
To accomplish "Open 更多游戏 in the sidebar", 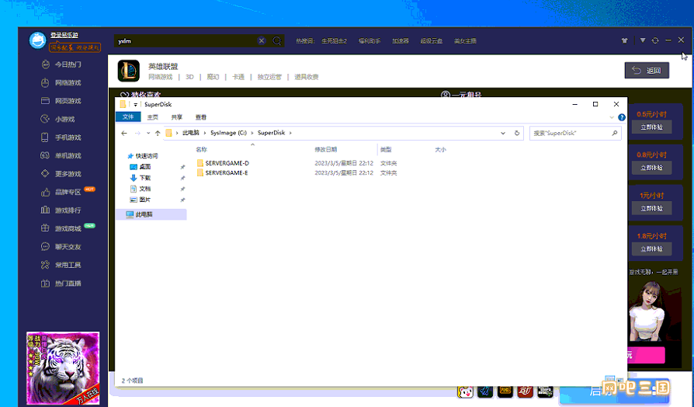I will tap(61, 174).
